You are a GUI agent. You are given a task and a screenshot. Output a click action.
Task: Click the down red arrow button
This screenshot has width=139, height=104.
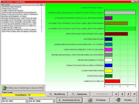(128, 94)
